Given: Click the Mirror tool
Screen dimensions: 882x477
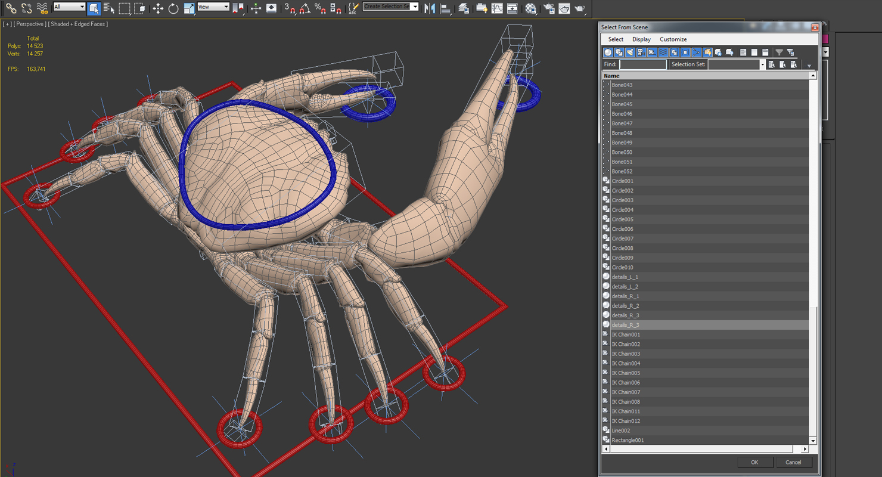Looking at the screenshot, I should point(430,8).
